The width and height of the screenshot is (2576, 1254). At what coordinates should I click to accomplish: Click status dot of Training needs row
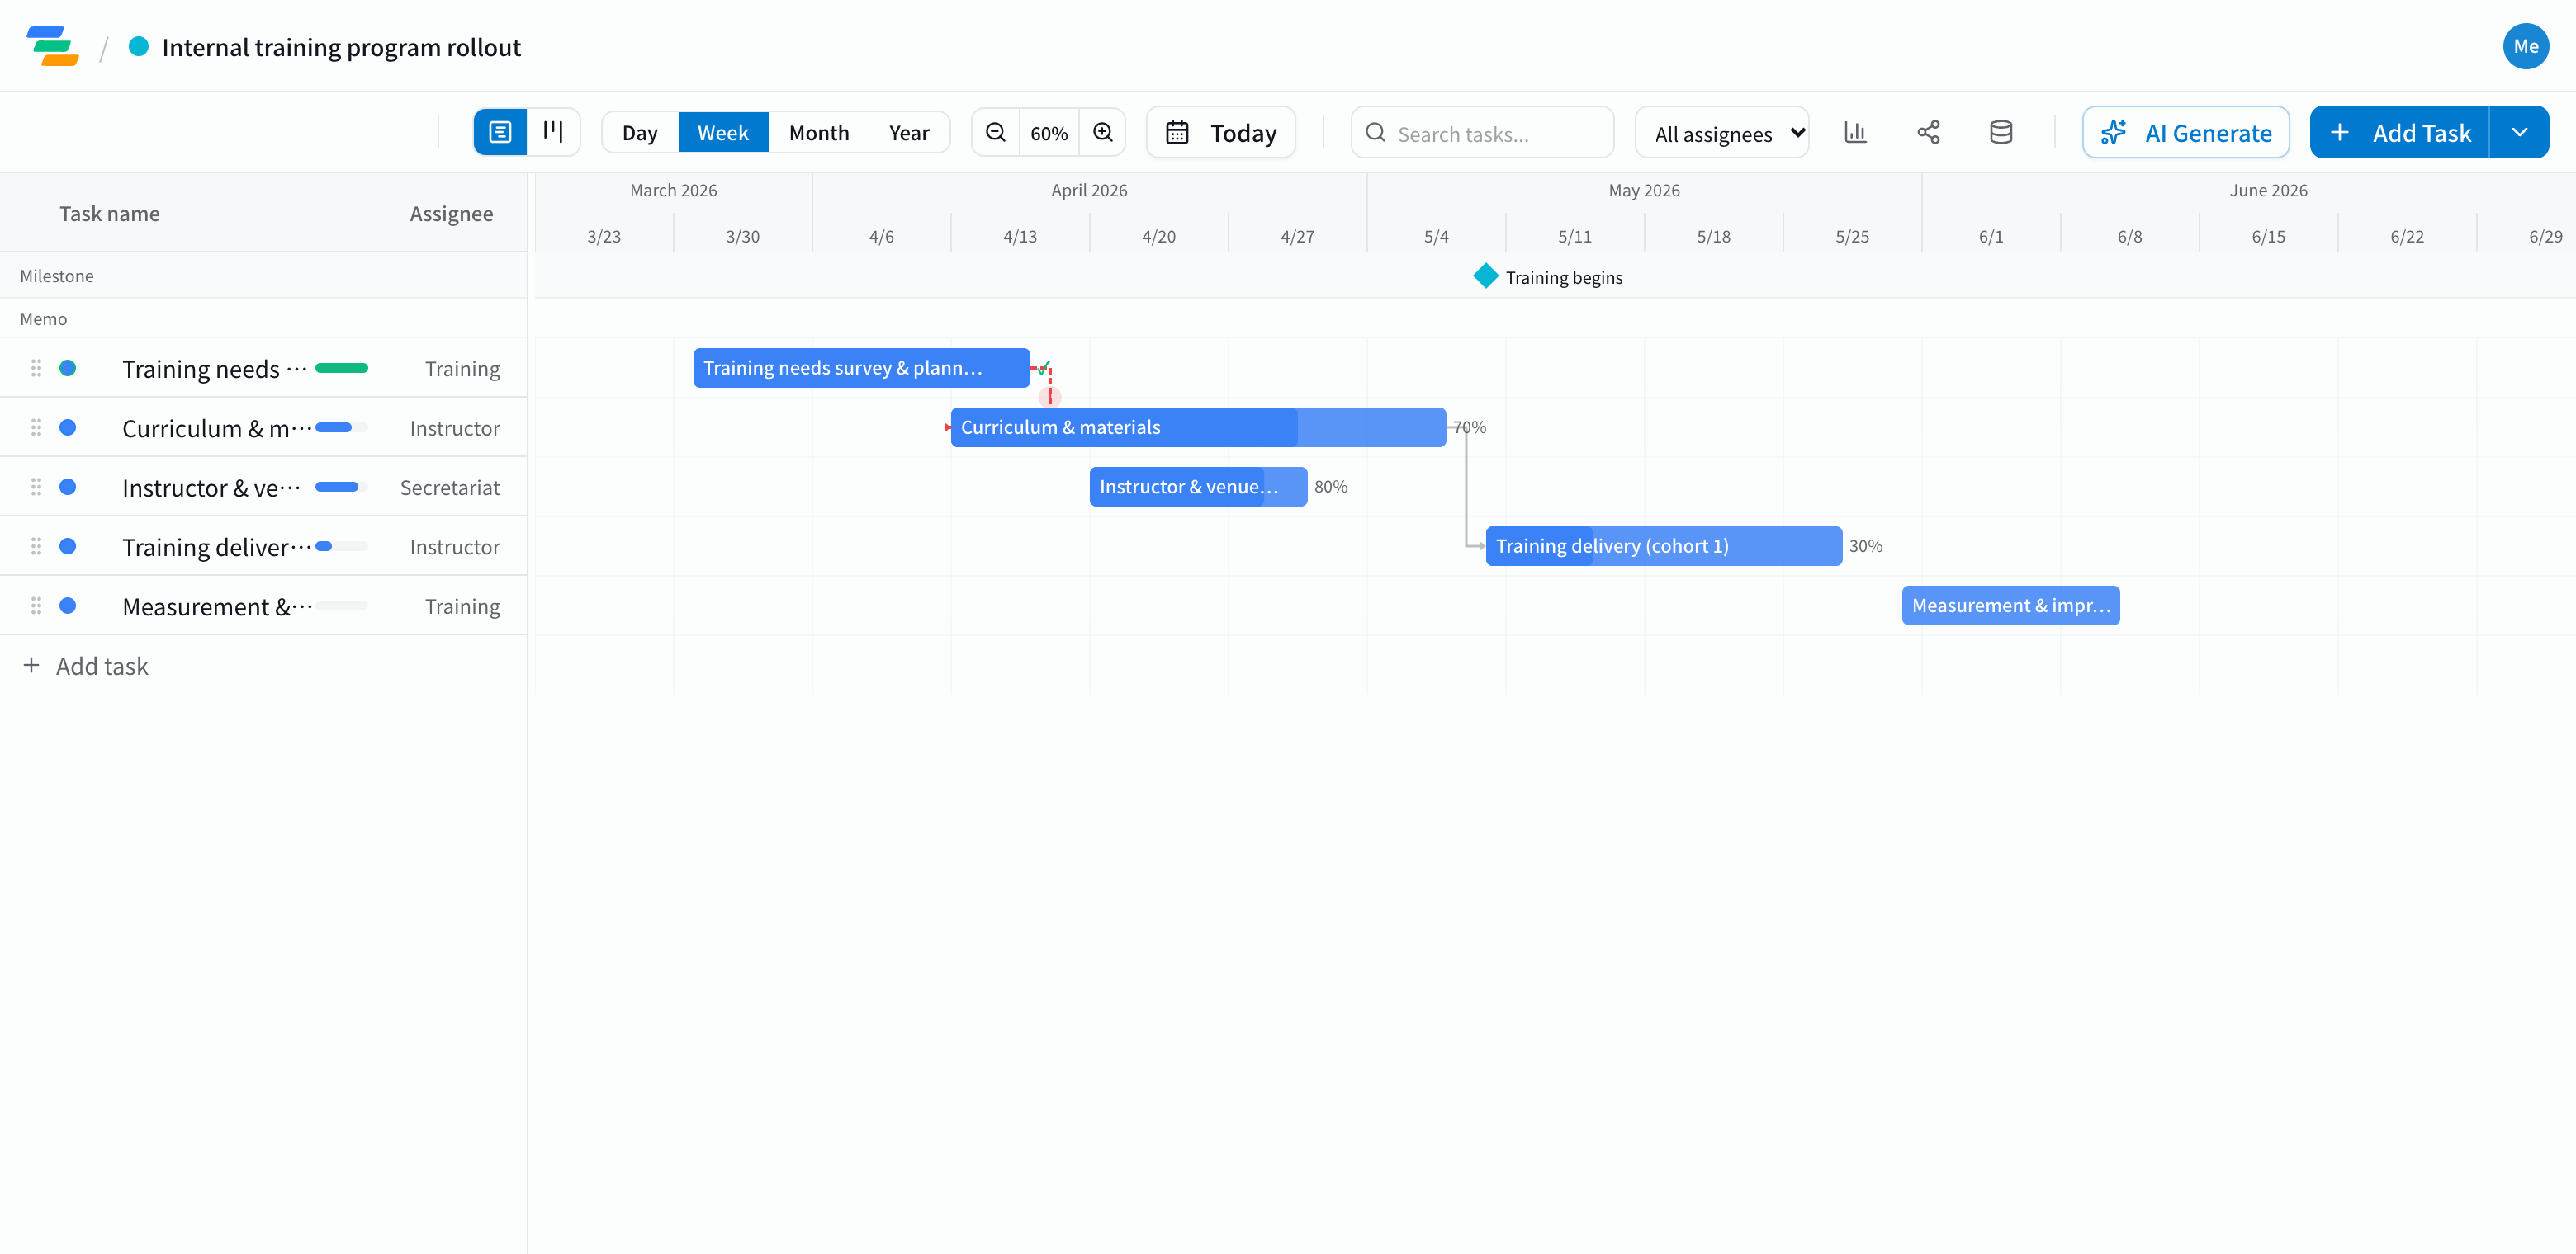(68, 368)
